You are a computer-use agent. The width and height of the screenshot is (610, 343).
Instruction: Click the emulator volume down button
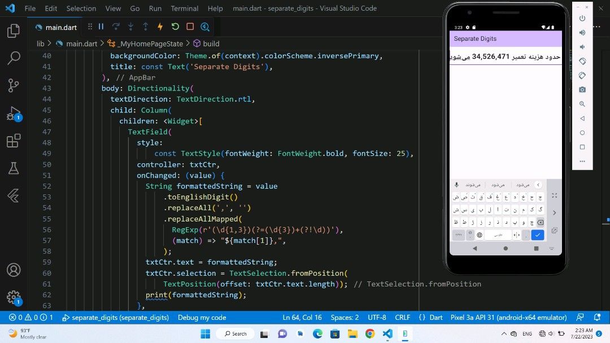(582, 47)
